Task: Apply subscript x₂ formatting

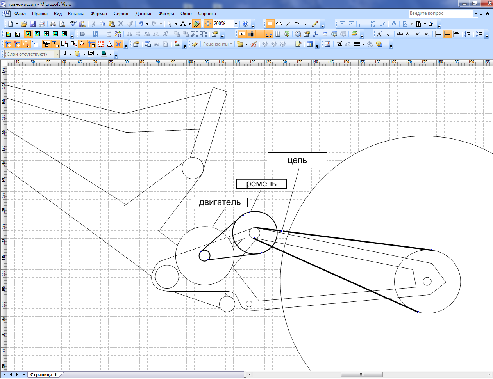Action: [427, 34]
